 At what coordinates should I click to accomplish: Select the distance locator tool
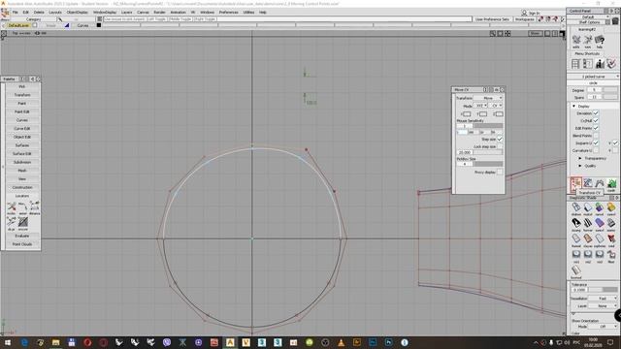tap(35, 206)
